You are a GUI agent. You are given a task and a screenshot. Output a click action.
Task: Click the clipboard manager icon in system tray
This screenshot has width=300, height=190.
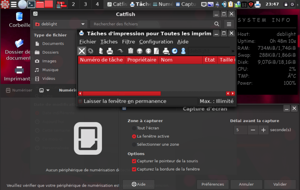click(231, 4)
